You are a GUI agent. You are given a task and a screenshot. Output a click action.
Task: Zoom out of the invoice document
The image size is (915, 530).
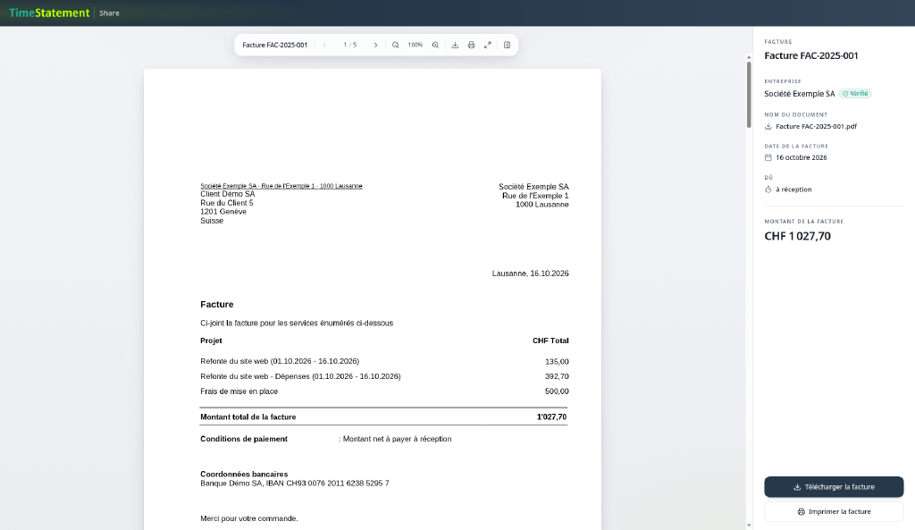click(396, 45)
